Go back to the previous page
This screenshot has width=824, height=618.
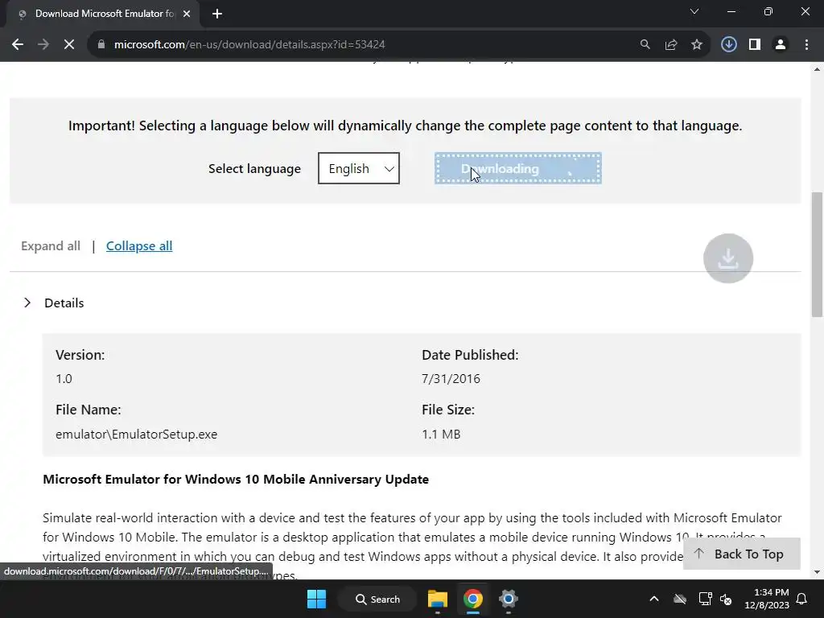[18, 45]
